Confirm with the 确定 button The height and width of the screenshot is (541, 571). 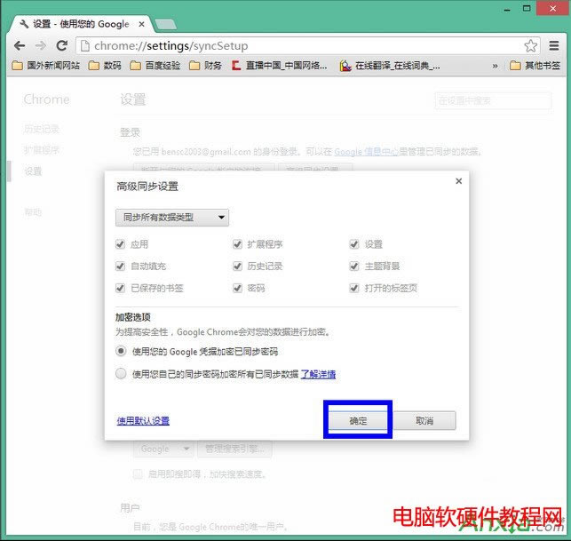(358, 421)
